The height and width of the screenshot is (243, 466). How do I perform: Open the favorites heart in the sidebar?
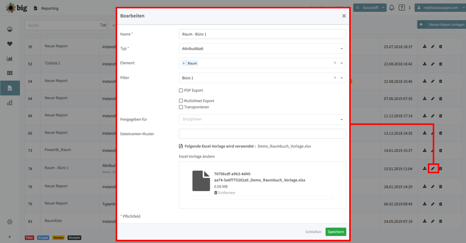[10, 44]
